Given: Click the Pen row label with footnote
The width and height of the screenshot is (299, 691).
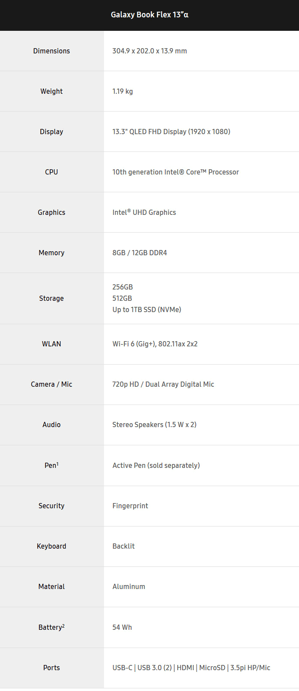Looking at the screenshot, I should pos(52,465).
